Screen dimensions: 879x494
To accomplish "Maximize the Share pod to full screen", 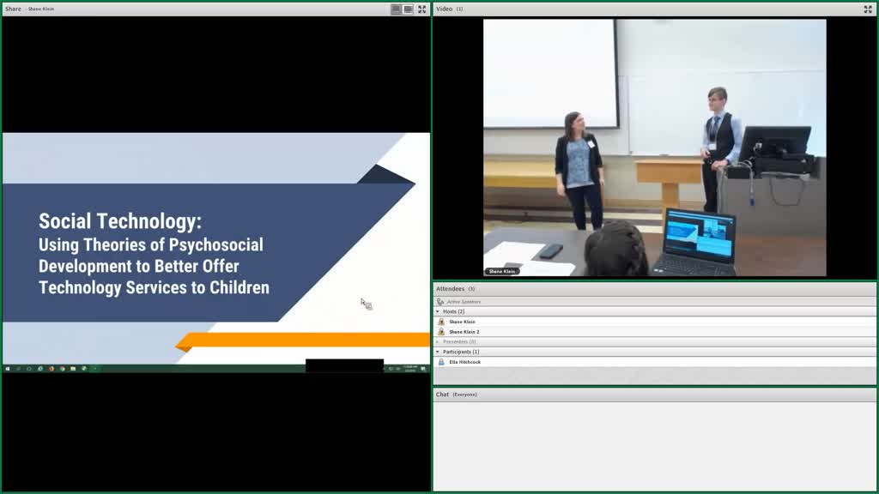I will pyautogui.click(x=422, y=9).
